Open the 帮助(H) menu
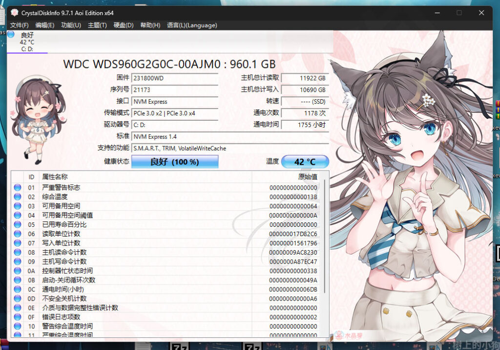 (150, 25)
